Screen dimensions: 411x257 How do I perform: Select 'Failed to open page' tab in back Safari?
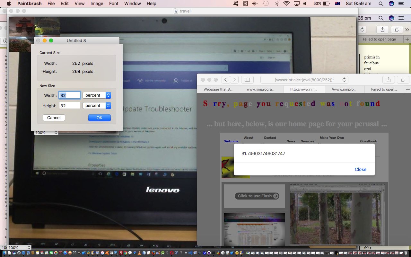(x=379, y=39)
